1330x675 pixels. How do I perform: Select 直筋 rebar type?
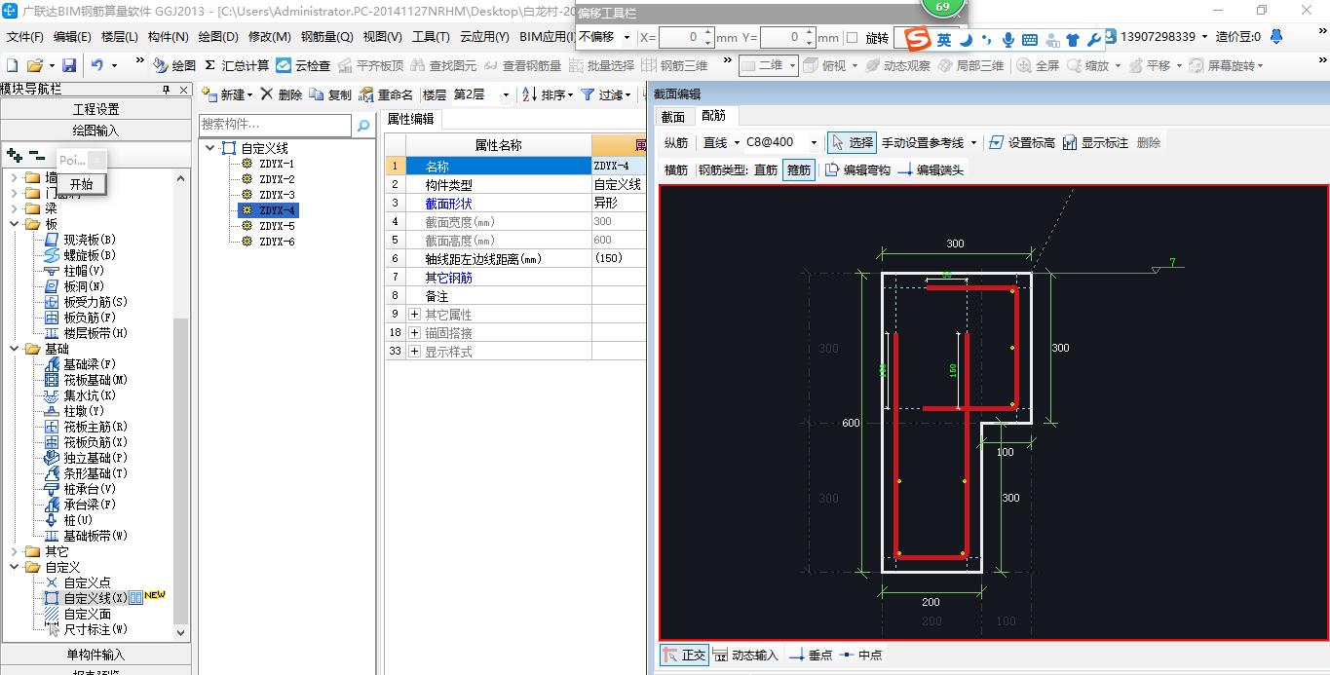tap(766, 169)
